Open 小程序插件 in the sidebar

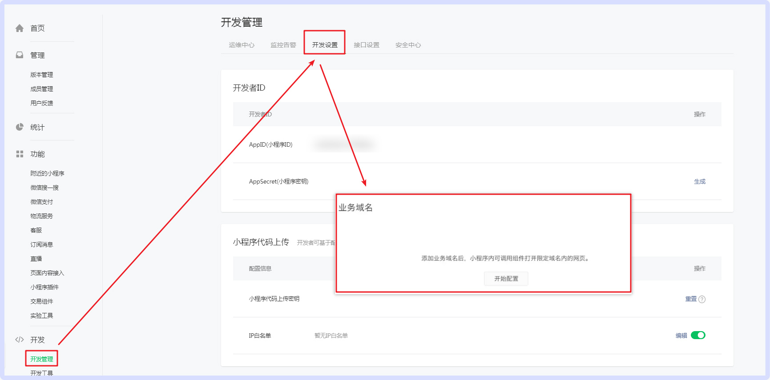coord(44,287)
